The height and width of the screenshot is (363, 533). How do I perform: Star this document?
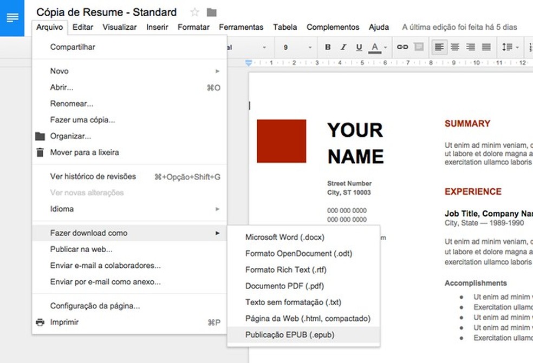pyautogui.click(x=195, y=12)
